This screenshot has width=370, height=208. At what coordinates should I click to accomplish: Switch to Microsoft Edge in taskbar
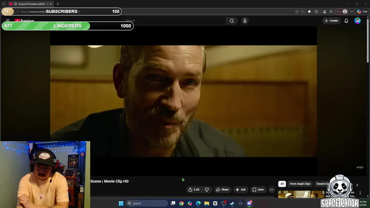198,203
